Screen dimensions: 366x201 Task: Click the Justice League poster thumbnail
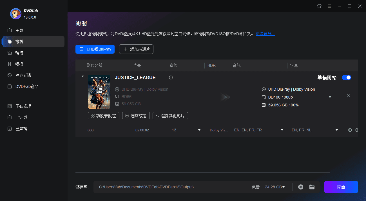coord(99,92)
